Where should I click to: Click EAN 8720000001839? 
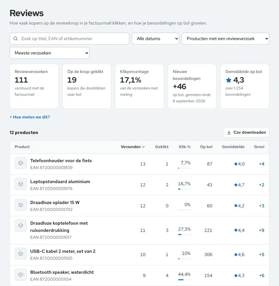(51, 168)
